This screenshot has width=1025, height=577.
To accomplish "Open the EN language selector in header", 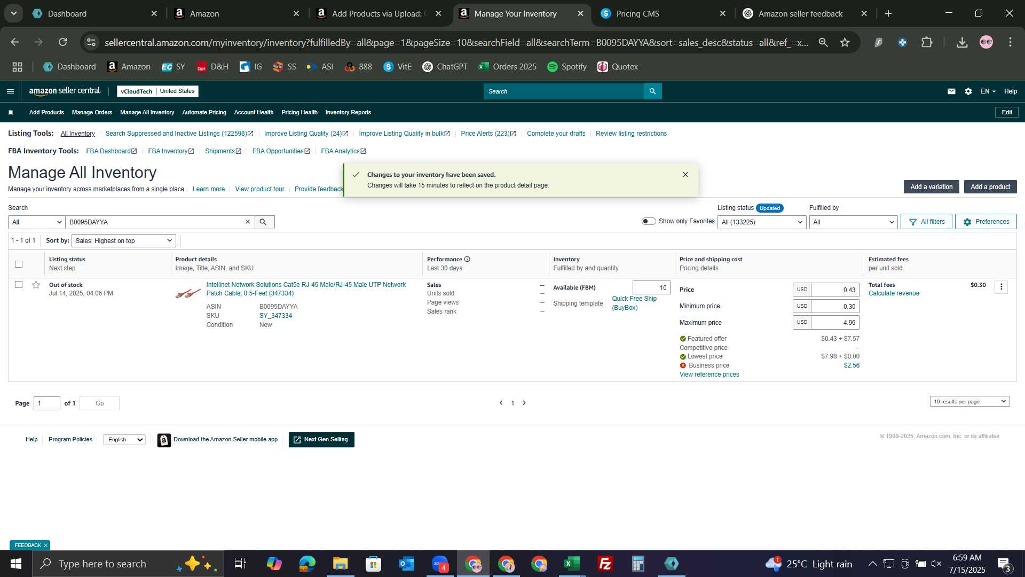I will pyautogui.click(x=988, y=91).
